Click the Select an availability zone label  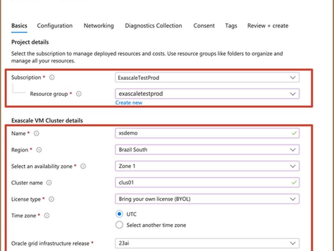[x=42, y=166]
